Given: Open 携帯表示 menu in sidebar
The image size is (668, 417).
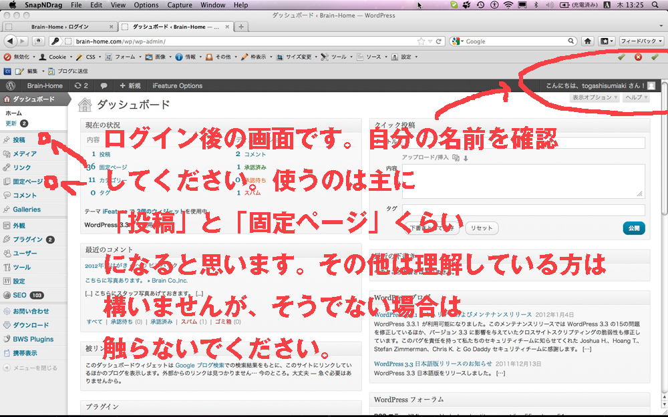Looking at the screenshot, I should coord(25,353).
